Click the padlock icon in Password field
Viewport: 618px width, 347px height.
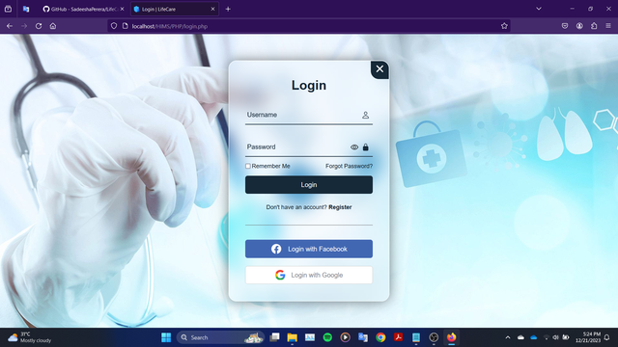tap(365, 147)
